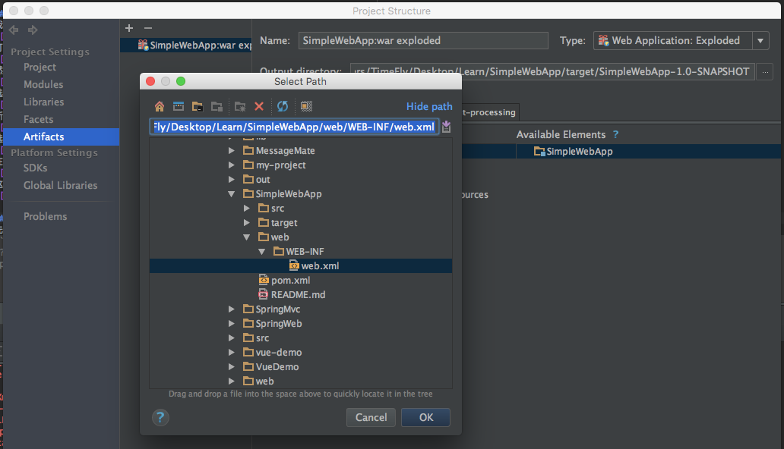Click the WEB-INF folder icon
The image size is (784, 449).
[x=279, y=251]
